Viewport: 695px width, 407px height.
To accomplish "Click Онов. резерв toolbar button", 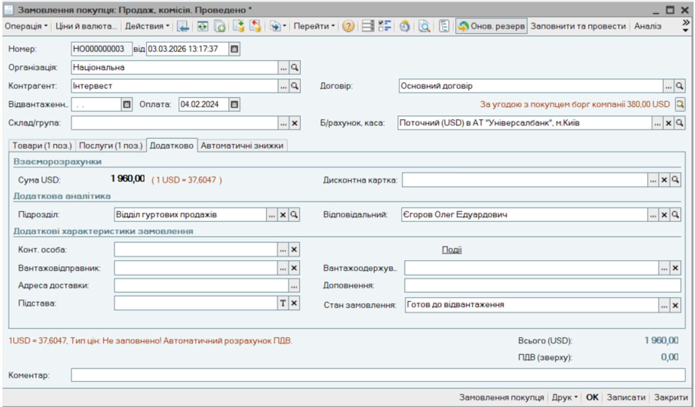I will 491,26.
